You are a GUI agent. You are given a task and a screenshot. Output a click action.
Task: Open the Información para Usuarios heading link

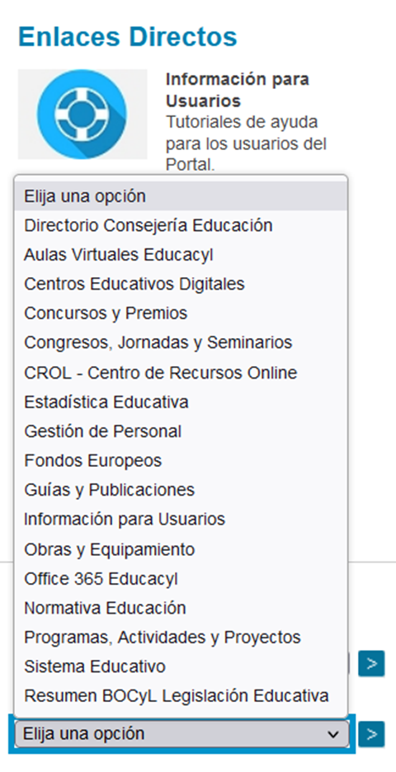coord(238,90)
